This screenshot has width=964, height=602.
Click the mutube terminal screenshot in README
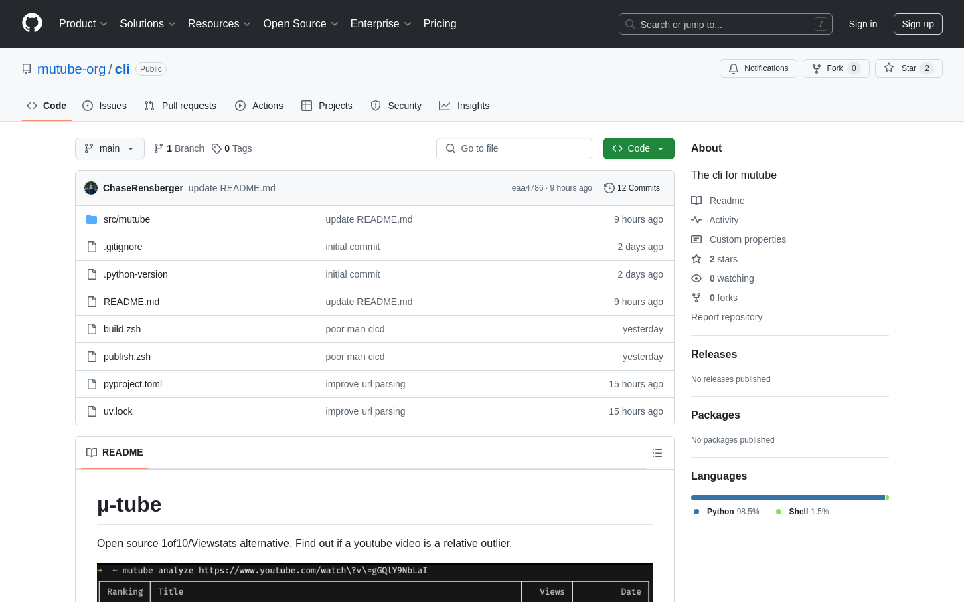click(x=375, y=582)
